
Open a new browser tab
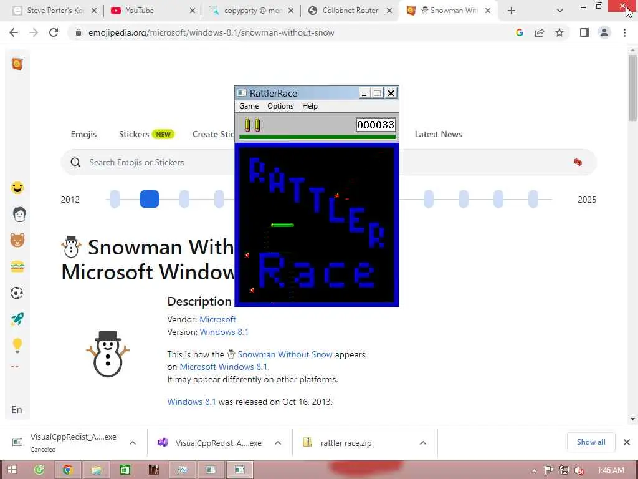click(512, 11)
